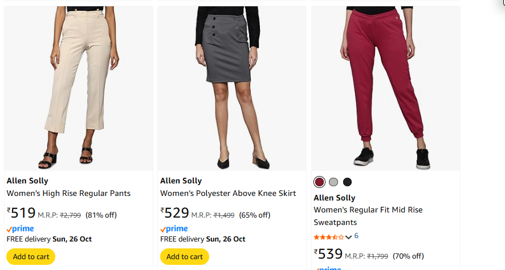
Task: Click the Prime badge under the ₹529 skirt
Action: [x=174, y=229]
